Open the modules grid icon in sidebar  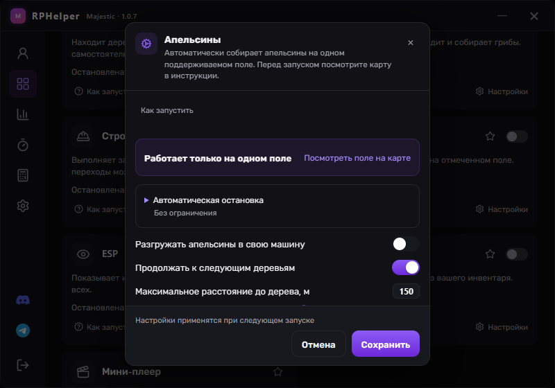23,84
